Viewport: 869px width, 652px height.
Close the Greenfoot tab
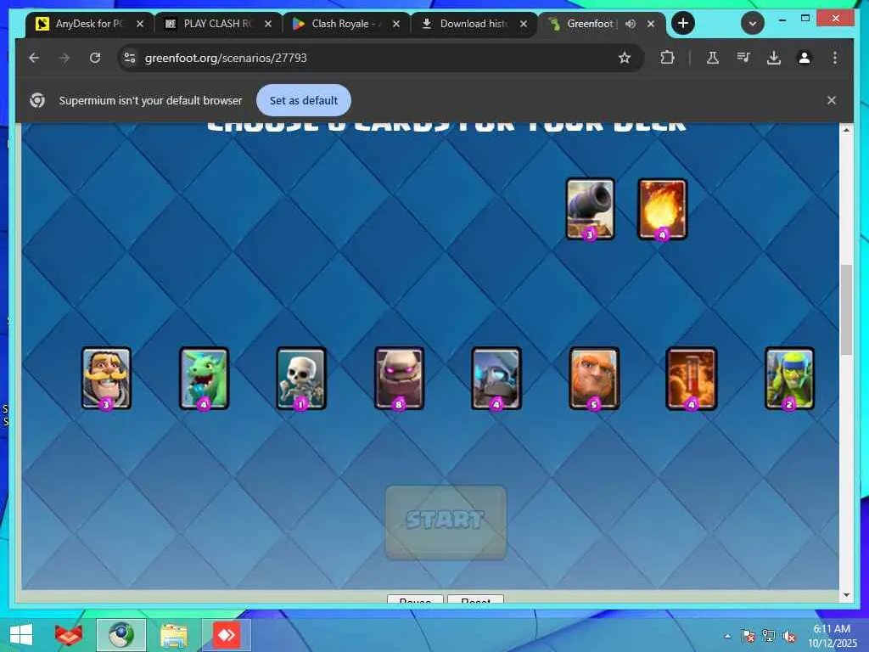point(651,24)
